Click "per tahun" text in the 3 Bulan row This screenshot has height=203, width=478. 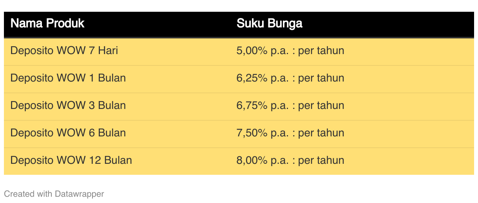321,106
